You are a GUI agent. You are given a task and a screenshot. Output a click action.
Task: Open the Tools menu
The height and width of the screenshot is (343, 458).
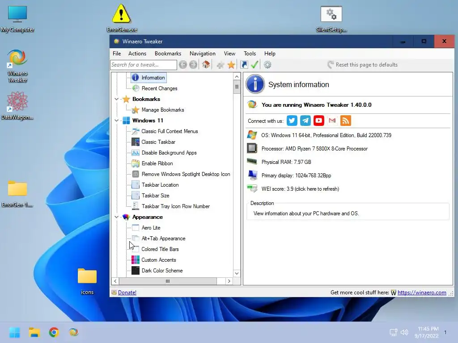click(250, 54)
